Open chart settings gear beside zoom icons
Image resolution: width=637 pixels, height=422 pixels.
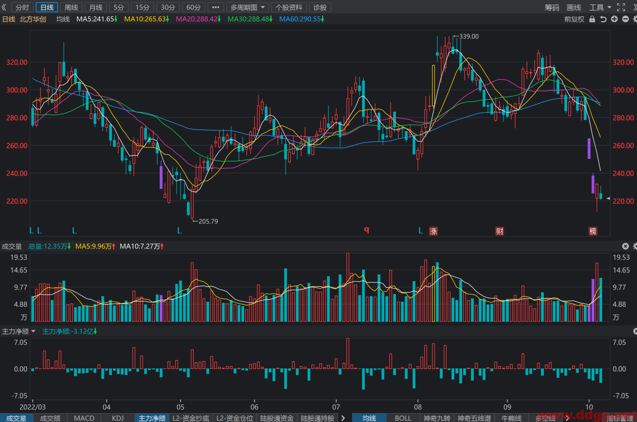click(x=635, y=19)
